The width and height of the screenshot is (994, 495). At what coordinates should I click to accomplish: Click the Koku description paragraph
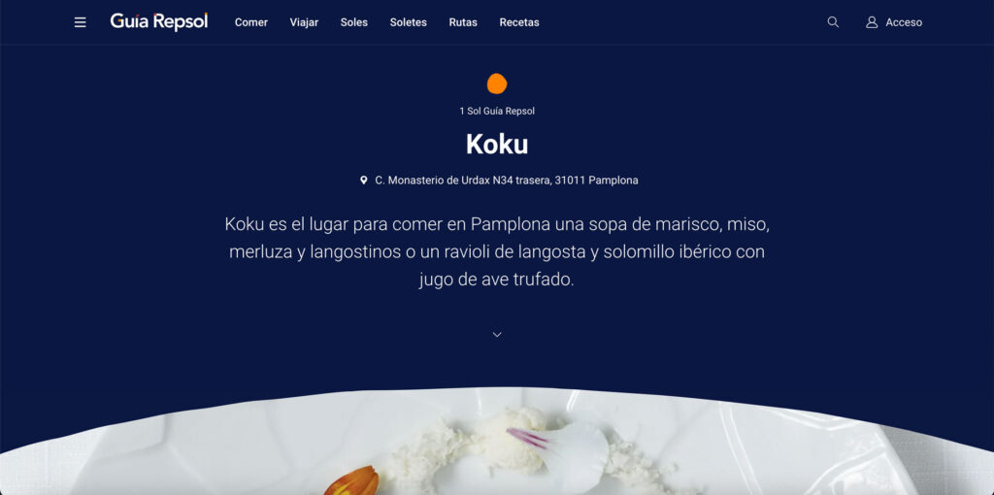[x=497, y=251]
